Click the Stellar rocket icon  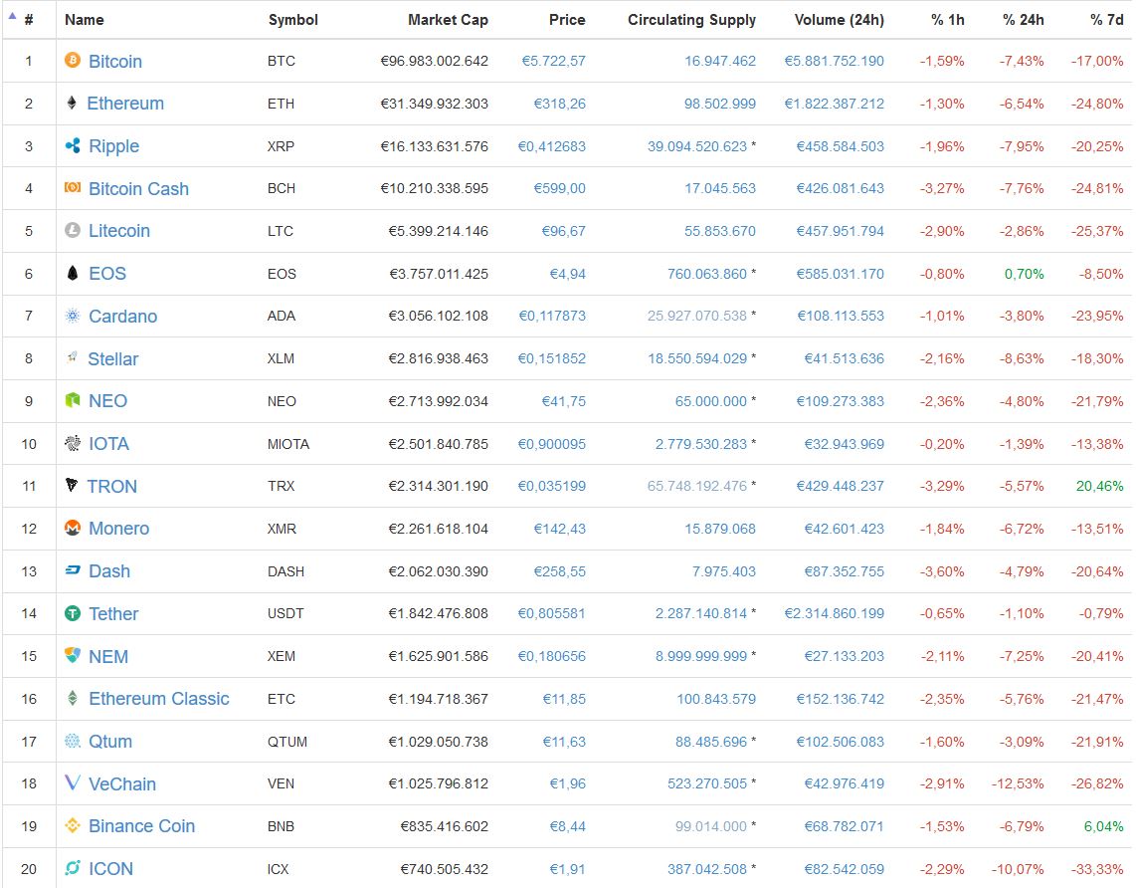[x=73, y=357]
